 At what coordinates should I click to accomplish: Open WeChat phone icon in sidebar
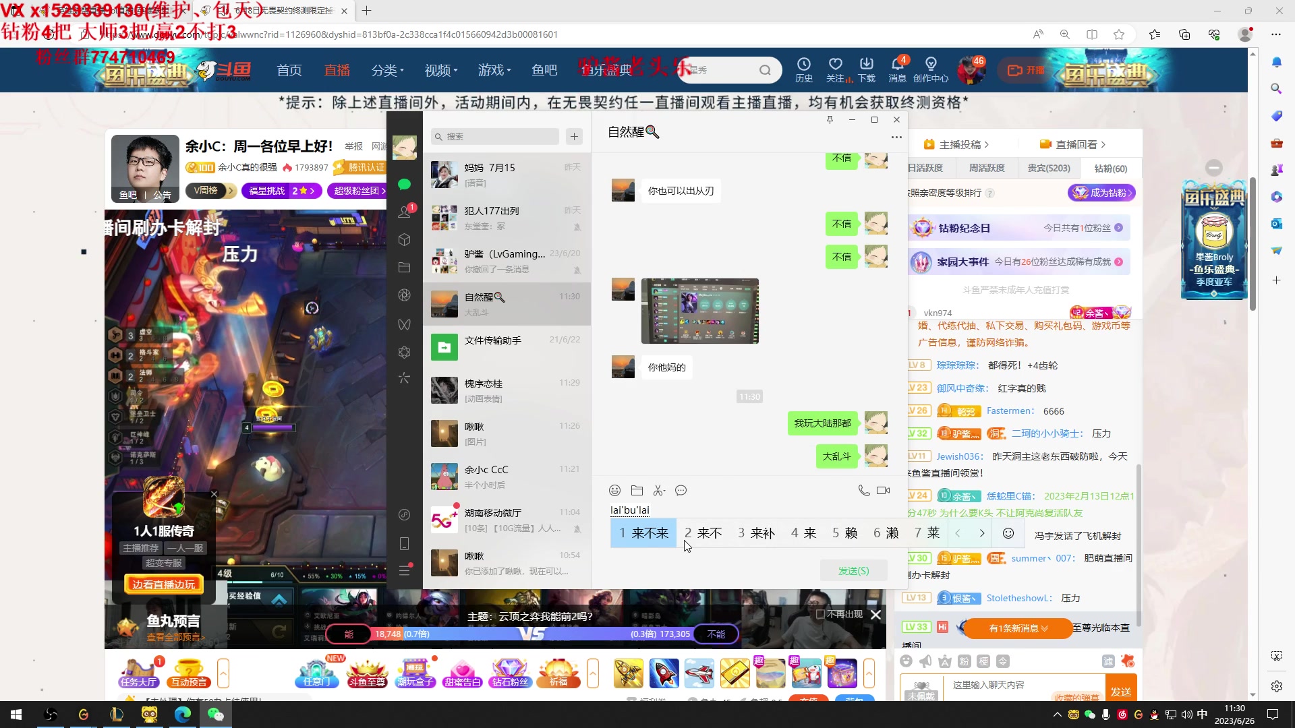coord(404,543)
